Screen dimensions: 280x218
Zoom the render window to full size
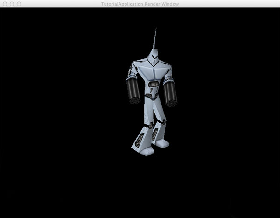coord(19,4)
